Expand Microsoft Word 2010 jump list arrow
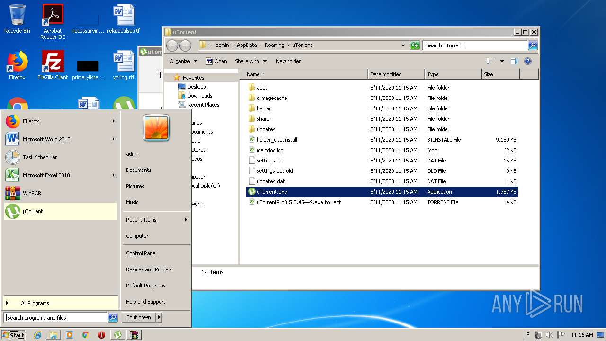Image resolution: width=606 pixels, height=341 pixels. tap(114, 139)
